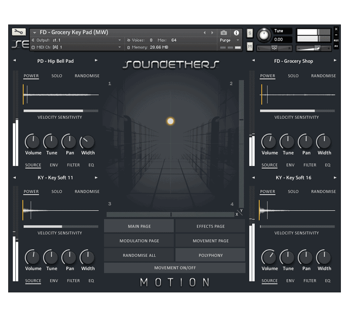Select next sound for KY - Key Soft 16
The image size is (350, 314).
(335, 178)
